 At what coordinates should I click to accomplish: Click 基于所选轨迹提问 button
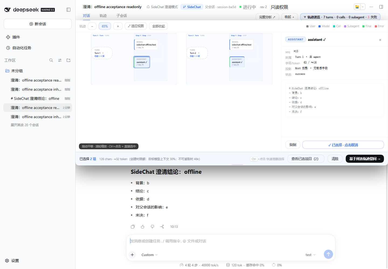pyautogui.click(x=365, y=159)
